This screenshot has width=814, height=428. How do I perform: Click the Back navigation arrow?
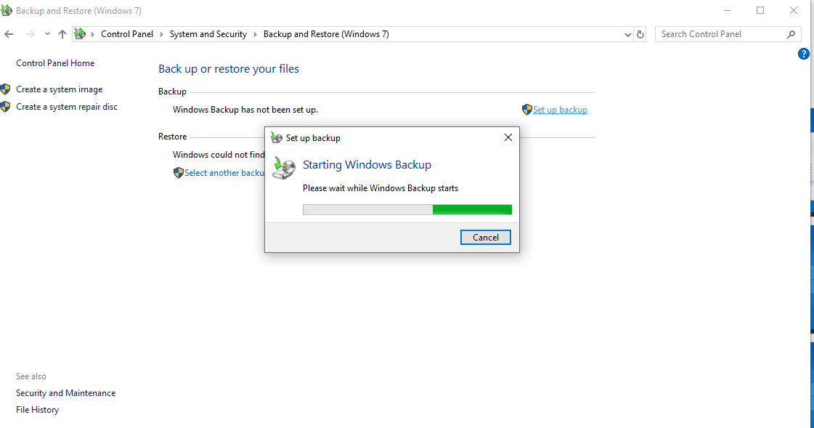9,34
